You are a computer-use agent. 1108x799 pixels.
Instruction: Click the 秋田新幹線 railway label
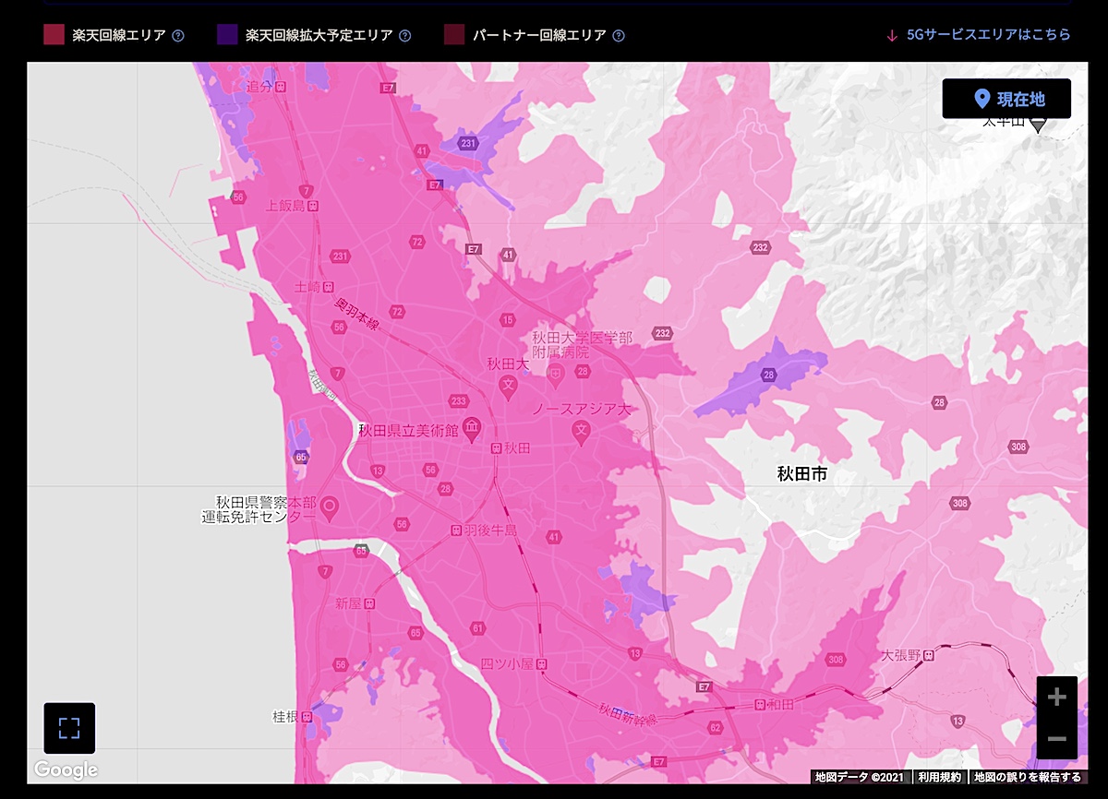[627, 714]
